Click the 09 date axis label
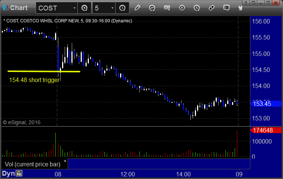The width and height of the screenshot is (283, 179). tap(239, 174)
